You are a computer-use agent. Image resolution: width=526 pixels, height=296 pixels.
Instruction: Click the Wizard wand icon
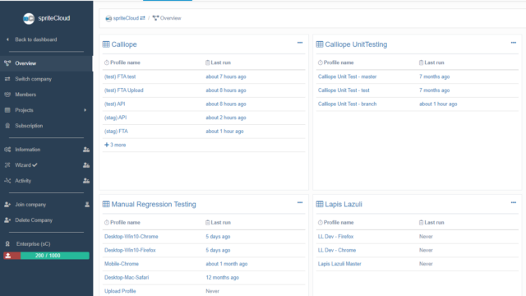click(x=7, y=165)
